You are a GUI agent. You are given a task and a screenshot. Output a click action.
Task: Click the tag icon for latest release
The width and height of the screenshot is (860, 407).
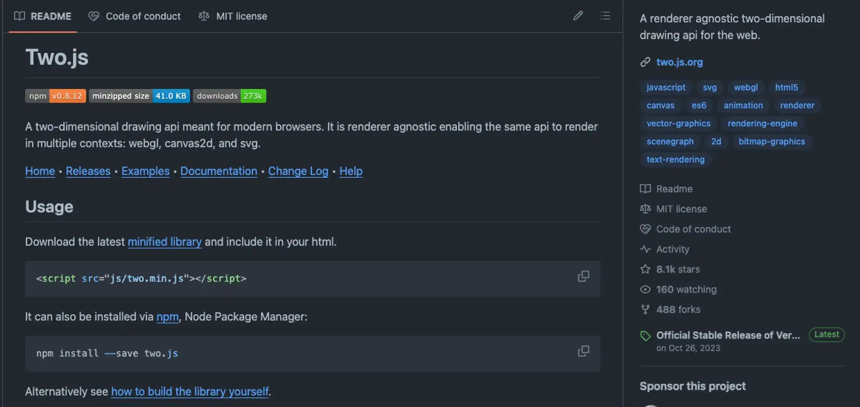click(645, 336)
